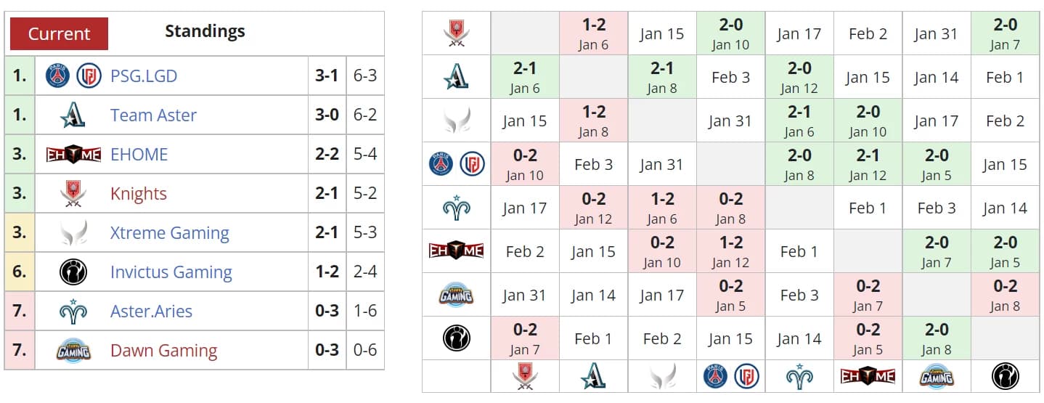
Task: Select the Feb 3 cell in Team Aster's row
Action: pyautogui.click(x=730, y=77)
